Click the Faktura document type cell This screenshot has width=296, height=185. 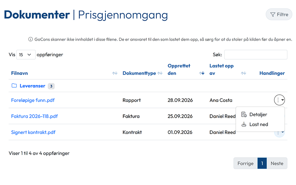131,116
